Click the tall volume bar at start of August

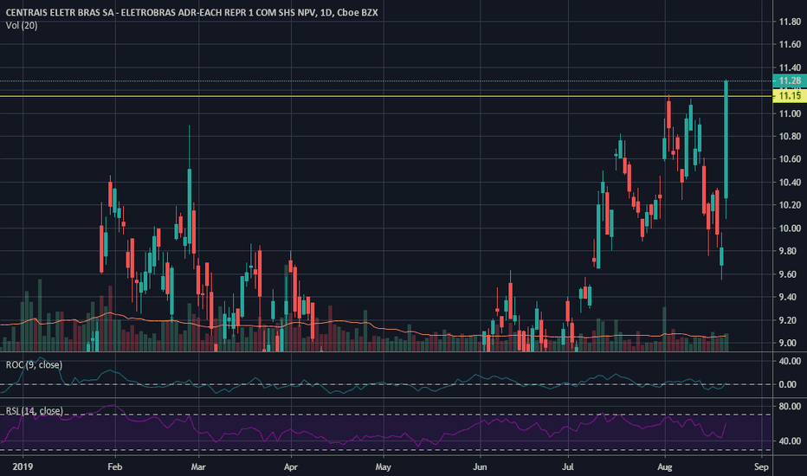(664, 329)
